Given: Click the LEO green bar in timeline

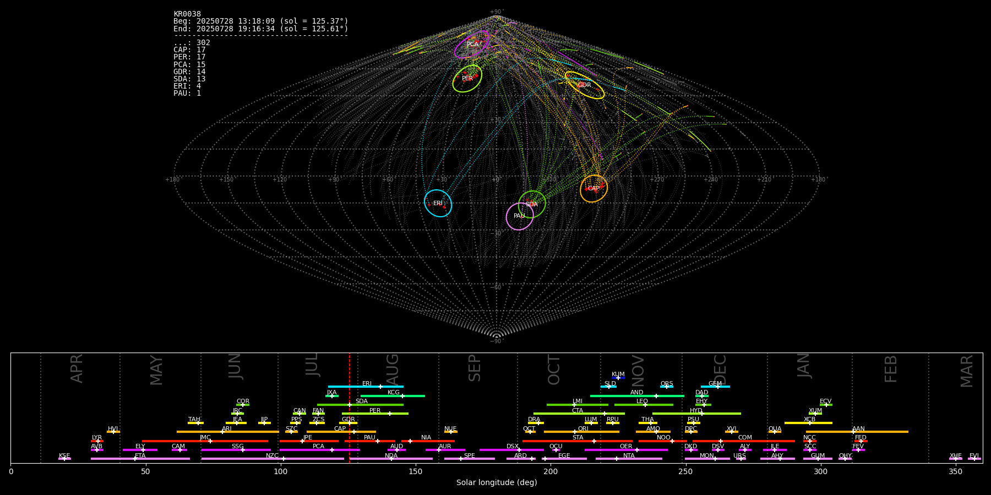Looking at the screenshot, I should coord(644,405).
